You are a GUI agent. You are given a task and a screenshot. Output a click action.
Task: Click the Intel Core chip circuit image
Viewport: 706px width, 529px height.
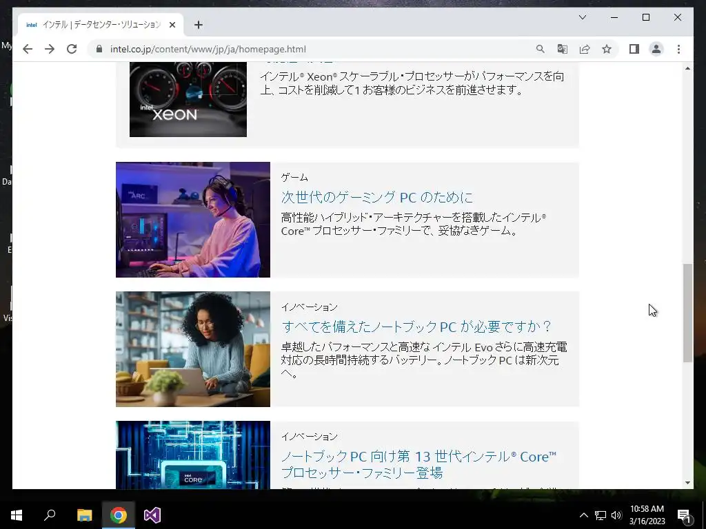(193, 455)
